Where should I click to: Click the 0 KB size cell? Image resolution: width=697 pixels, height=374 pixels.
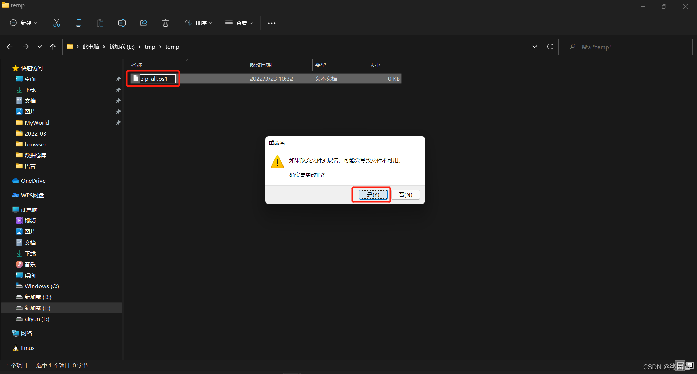coord(394,79)
